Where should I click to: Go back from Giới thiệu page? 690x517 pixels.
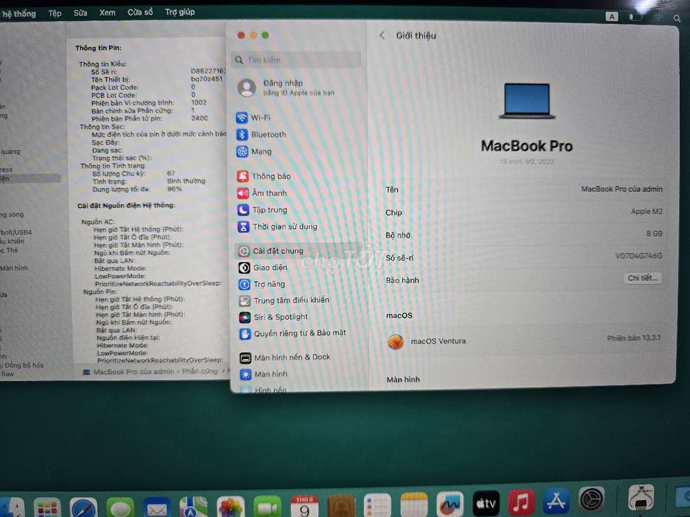[x=382, y=36]
